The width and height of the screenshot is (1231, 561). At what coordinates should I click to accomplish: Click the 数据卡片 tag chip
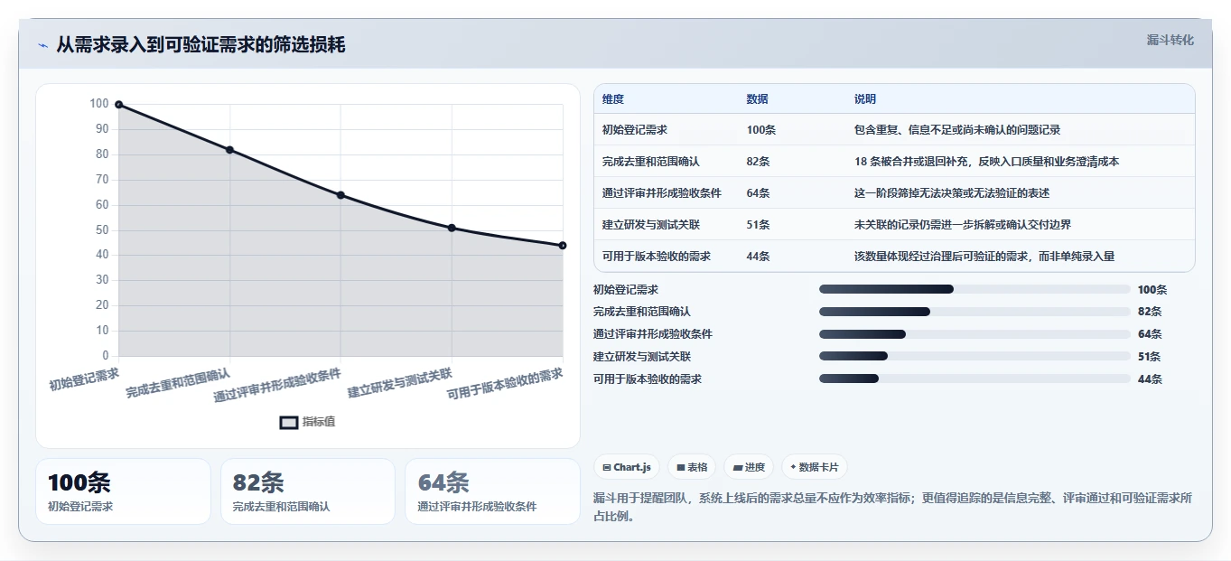814,467
